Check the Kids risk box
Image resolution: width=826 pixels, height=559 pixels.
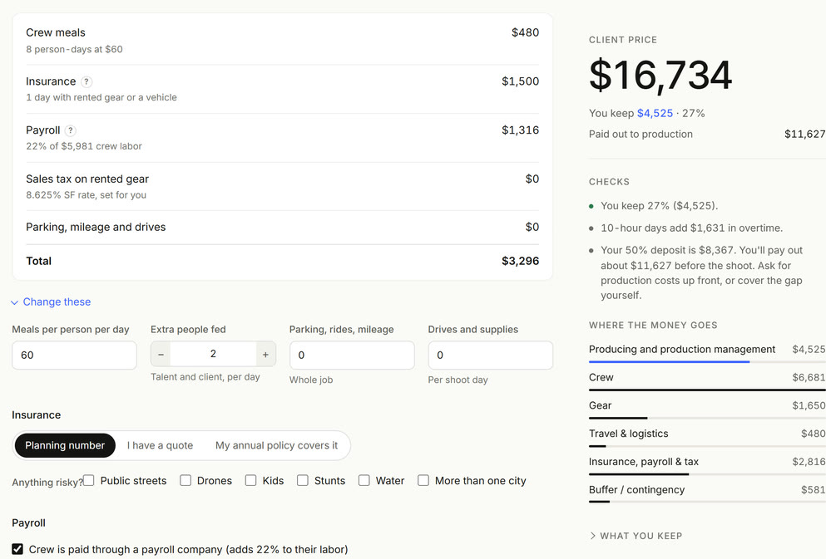click(250, 480)
